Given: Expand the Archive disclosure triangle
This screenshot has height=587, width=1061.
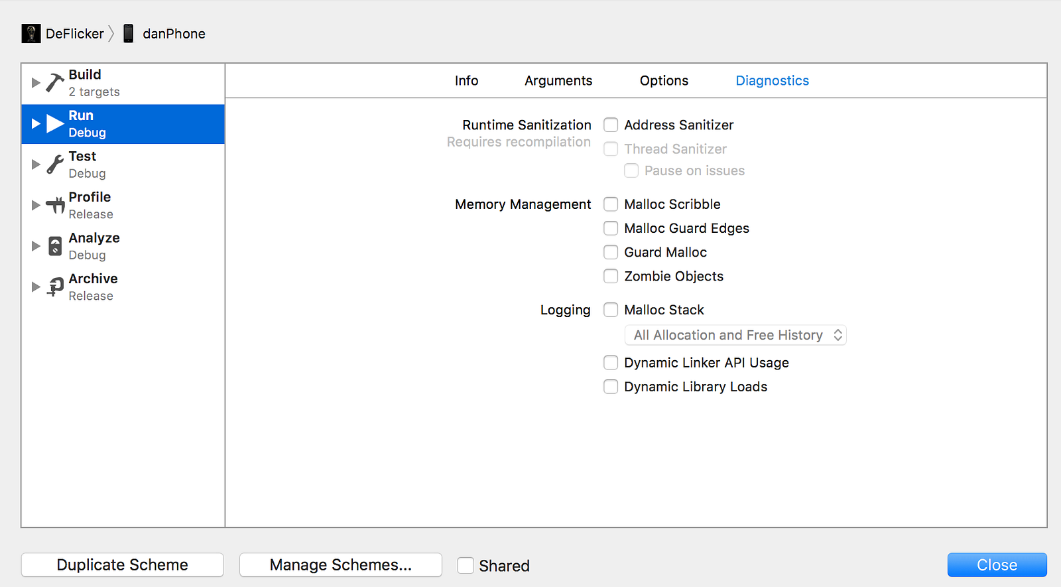Looking at the screenshot, I should pyautogui.click(x=36, y=287).
